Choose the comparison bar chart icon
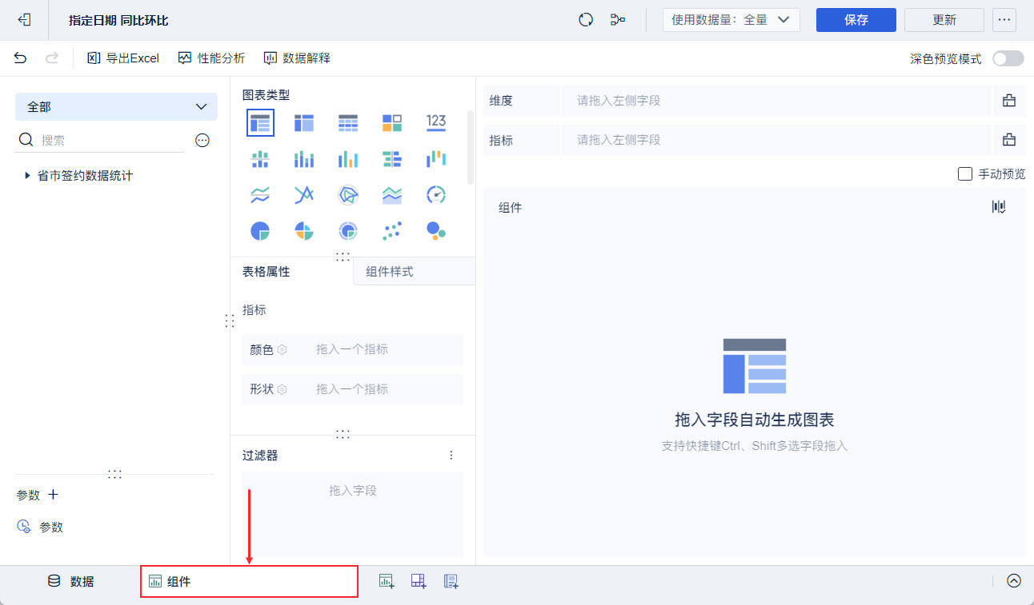The height and width of the screenshot is (605, 1034). [x=392, y=158]
